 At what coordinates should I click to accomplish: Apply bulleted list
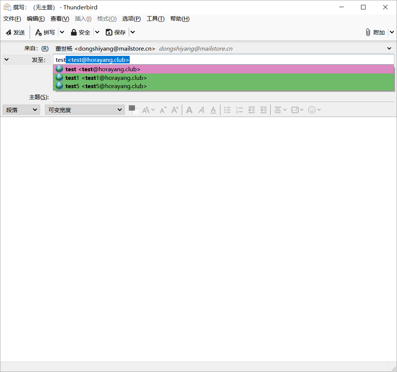point(227,110)
